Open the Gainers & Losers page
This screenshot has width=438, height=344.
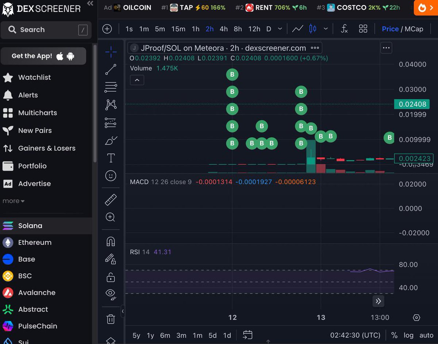click(46, 148)
